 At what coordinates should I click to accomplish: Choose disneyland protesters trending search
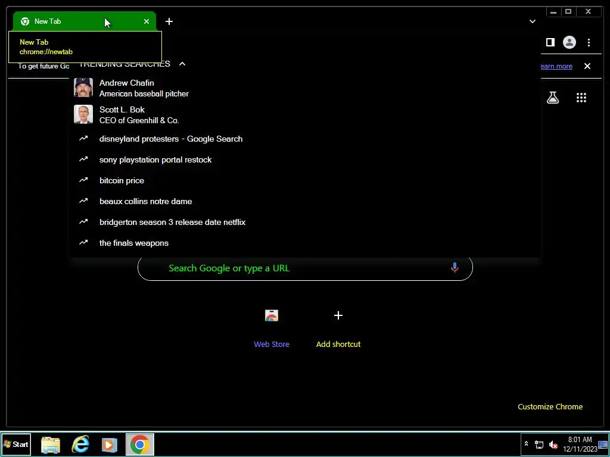(x=305, y=139)
